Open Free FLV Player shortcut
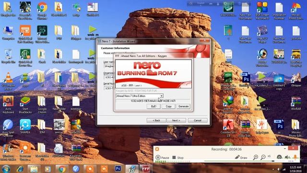The image size is (307, 173). coord(262,35)
